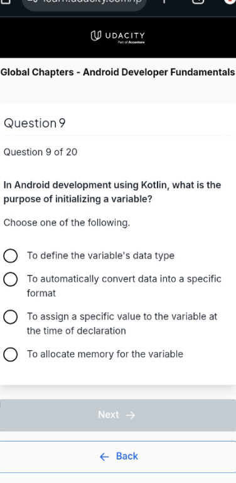Viewport: 236px width, 483px height.
Task: Click the learn.udacity.com address bar
Action: (x=84, y=3)
